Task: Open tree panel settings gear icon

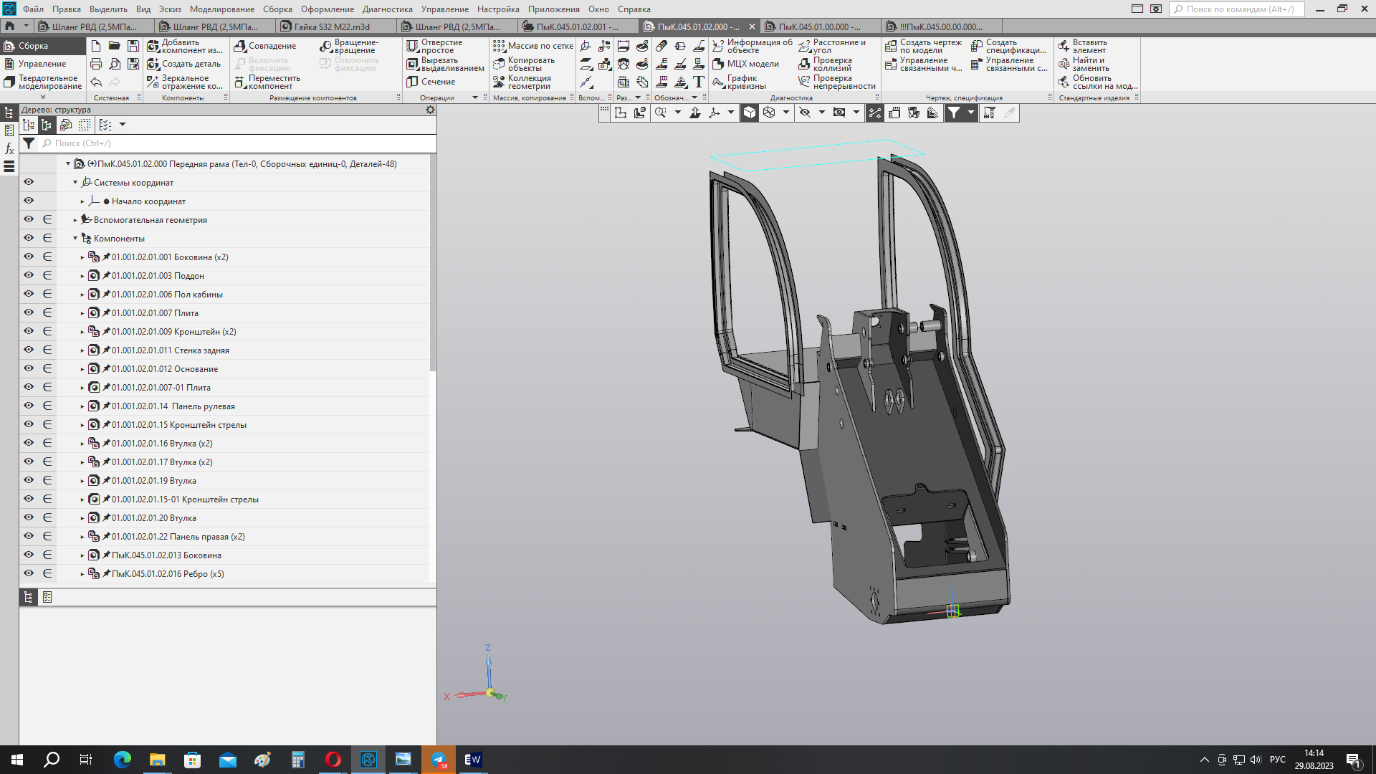Action: (x=430, y=110)
